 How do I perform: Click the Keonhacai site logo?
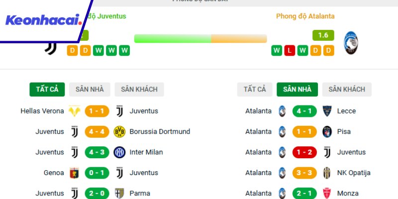click(x=44, y=20)
